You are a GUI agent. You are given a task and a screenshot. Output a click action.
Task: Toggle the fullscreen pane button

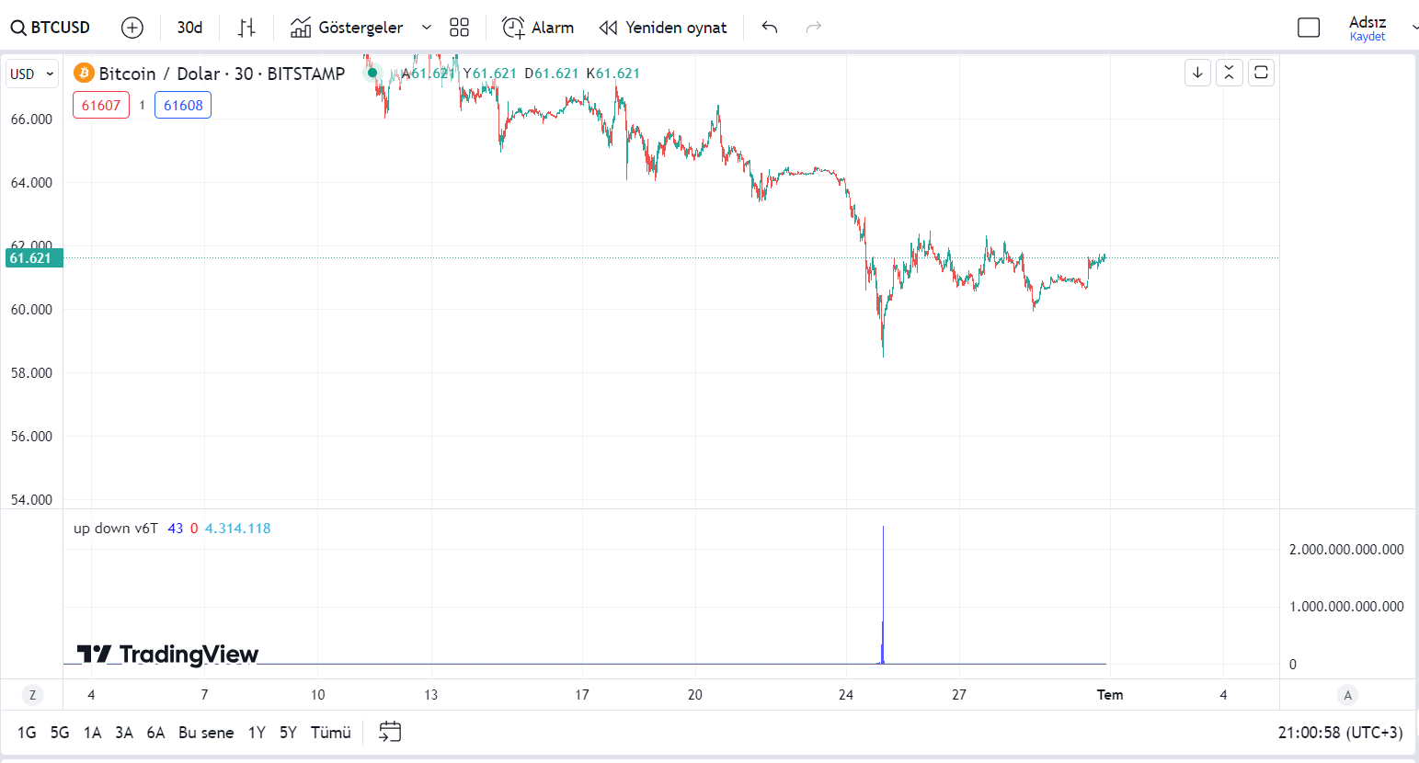pyautogui.click(x=1261, y=73)
